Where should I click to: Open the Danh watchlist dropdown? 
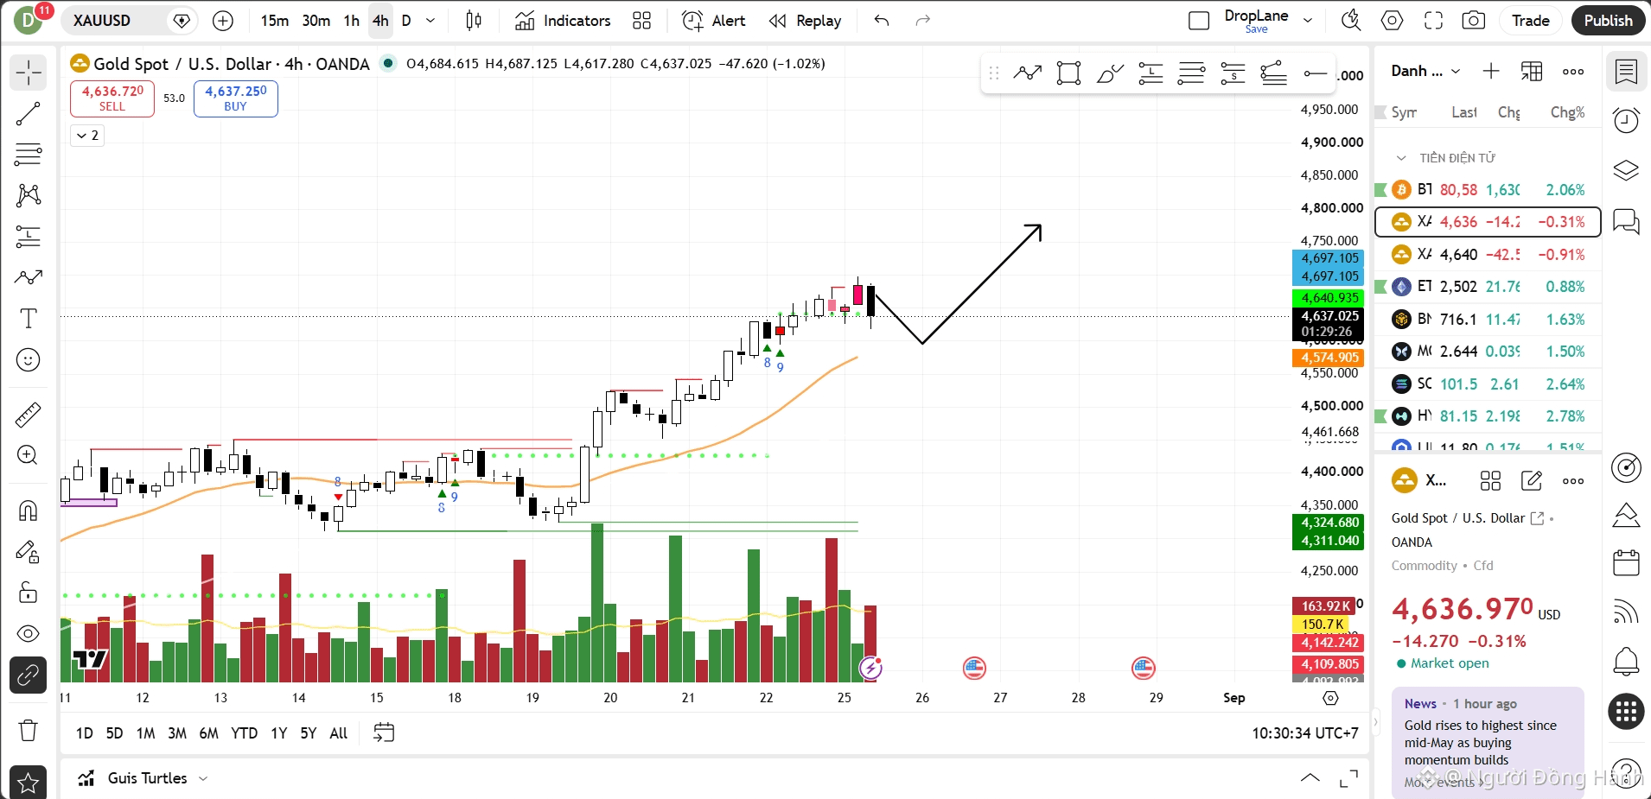pyautogui.click(x=1425, y=71)
